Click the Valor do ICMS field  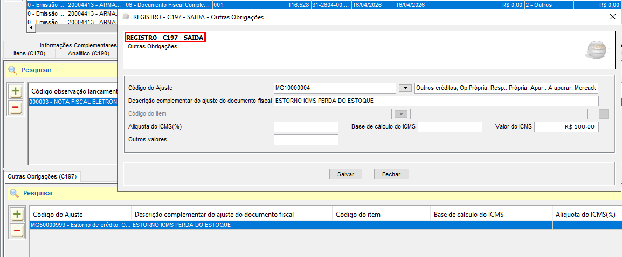tap(566, 127)
